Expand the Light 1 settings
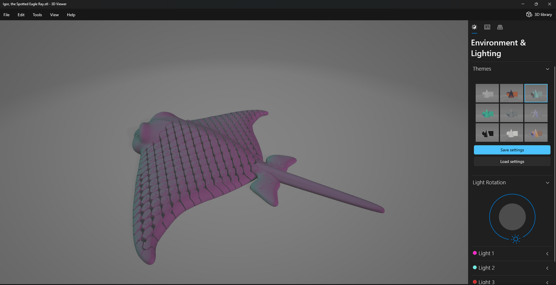556x285 pixels. (x=547, y=253)
